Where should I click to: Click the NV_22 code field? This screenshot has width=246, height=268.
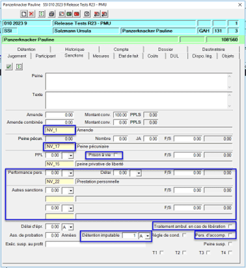pos(60,182)
